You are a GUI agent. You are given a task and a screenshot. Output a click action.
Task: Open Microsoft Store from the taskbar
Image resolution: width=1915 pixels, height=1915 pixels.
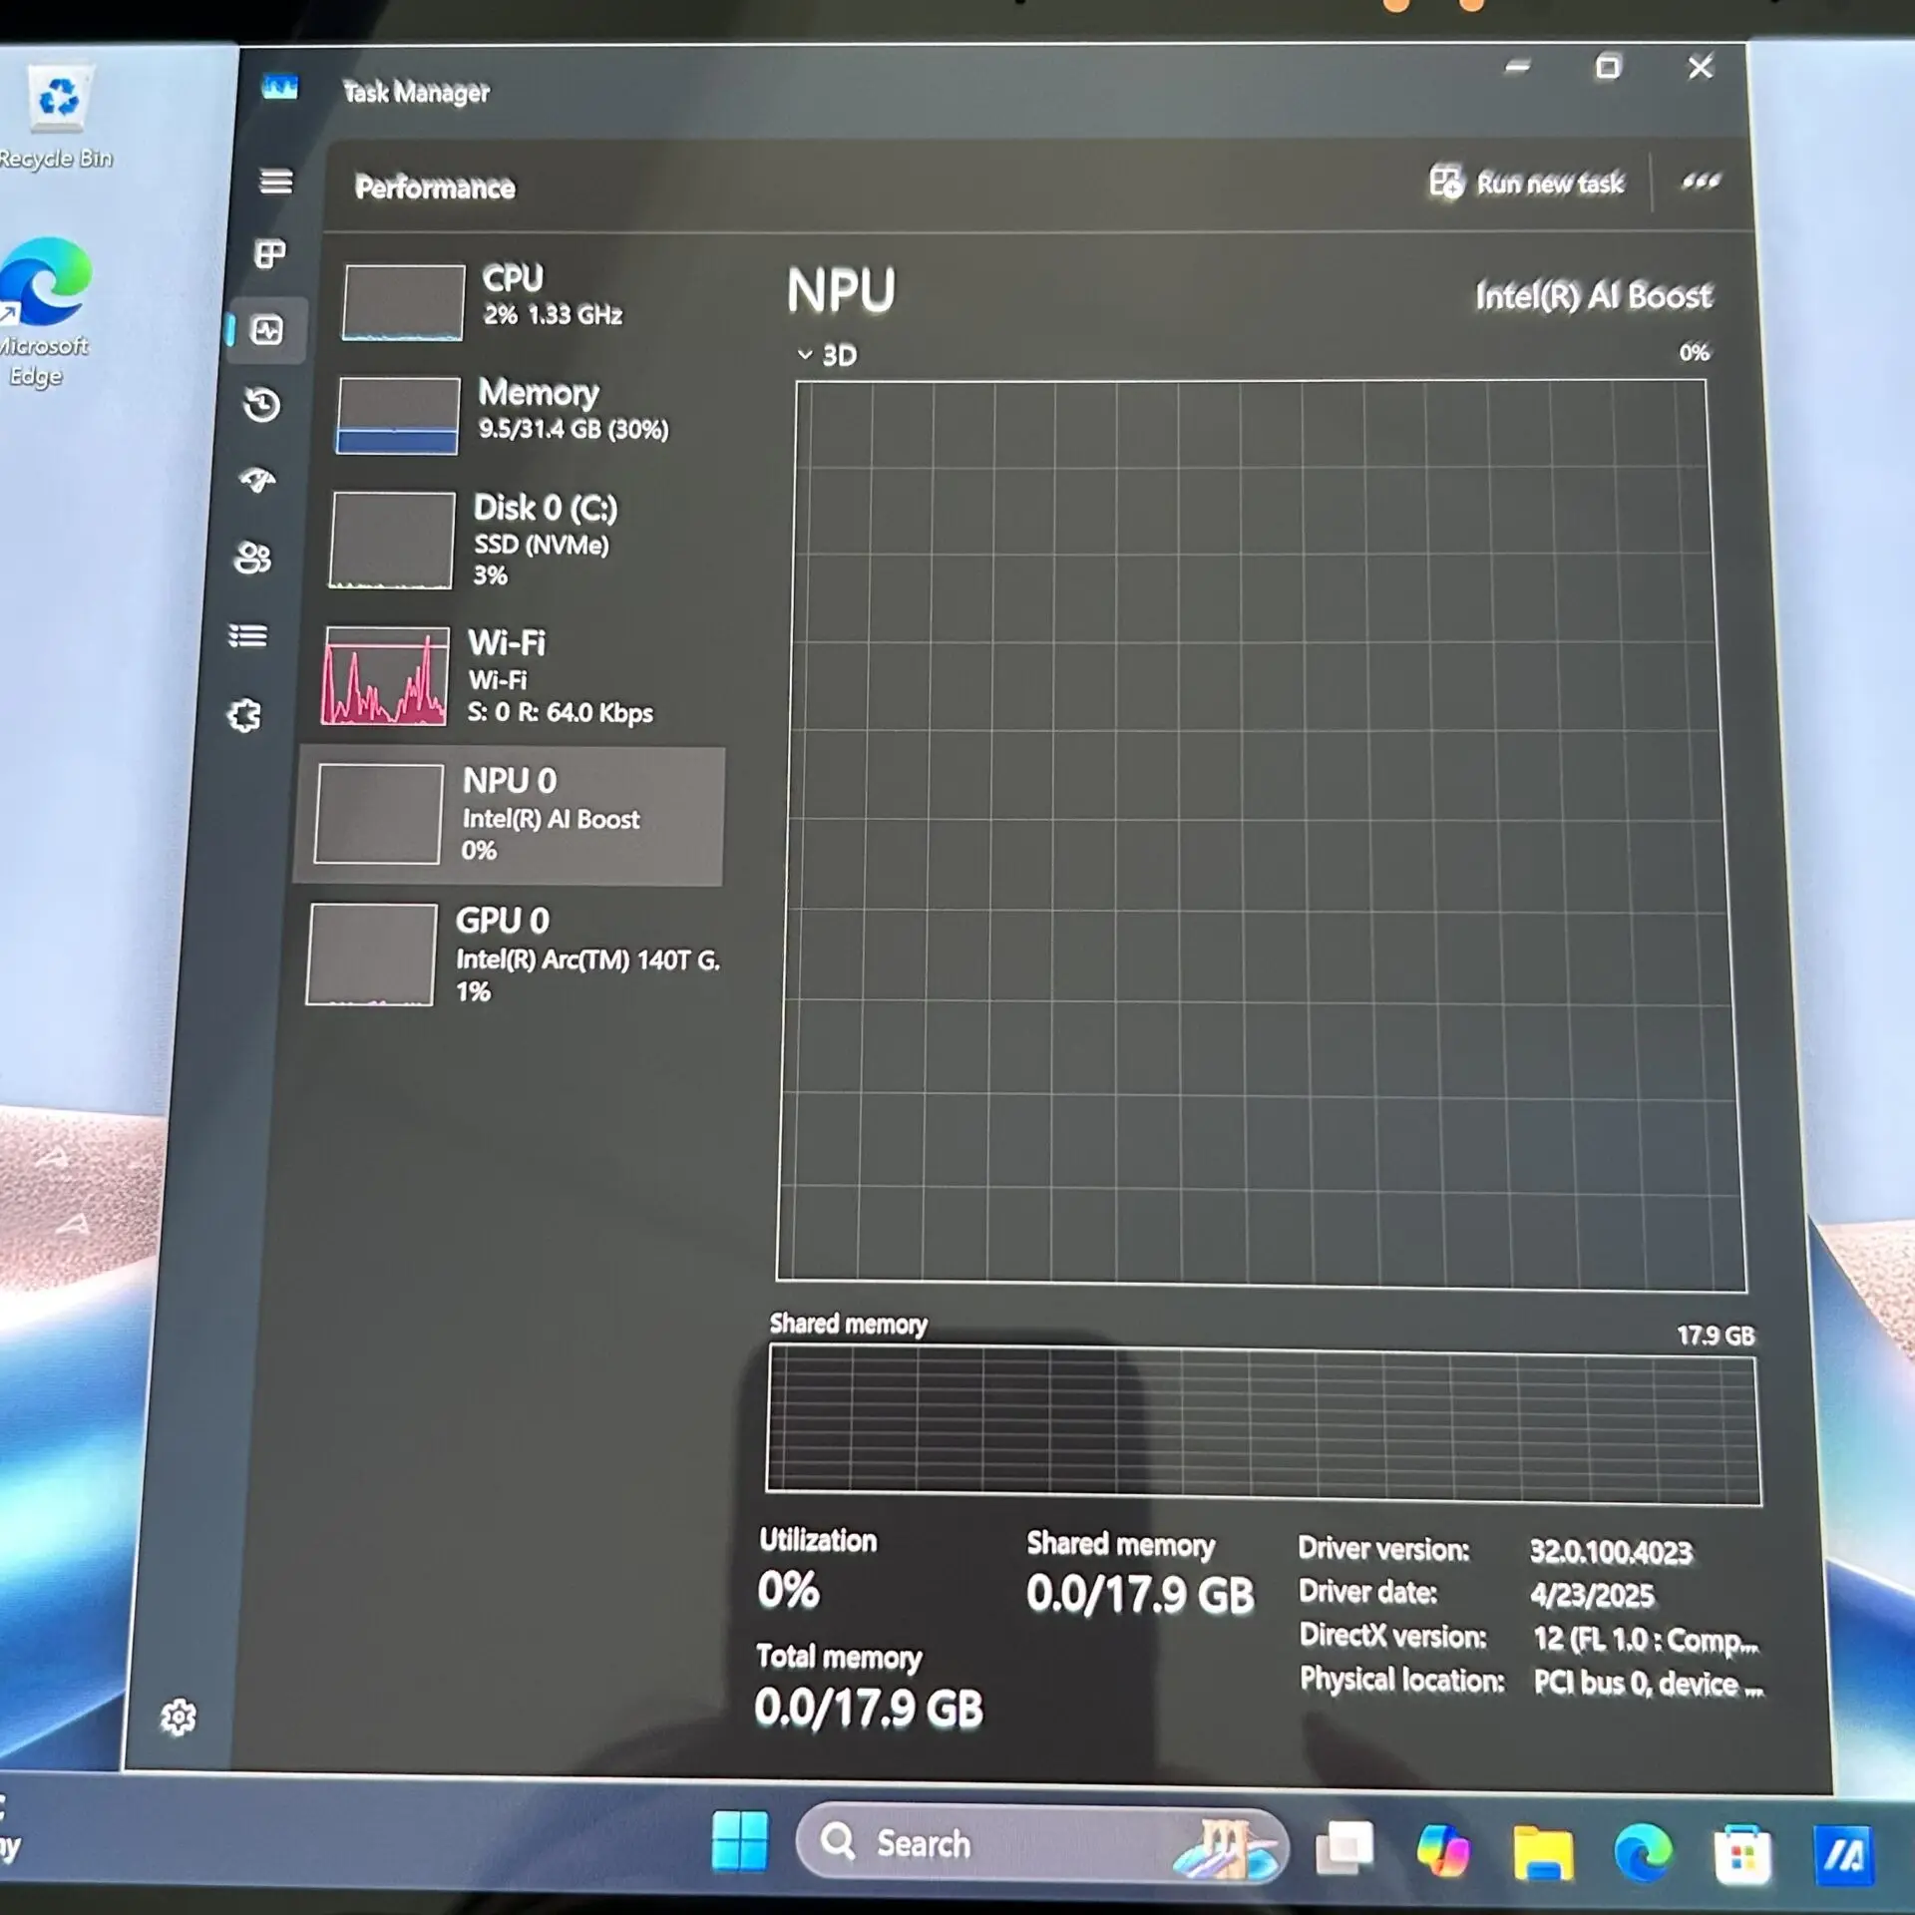click(1742, 1856)
